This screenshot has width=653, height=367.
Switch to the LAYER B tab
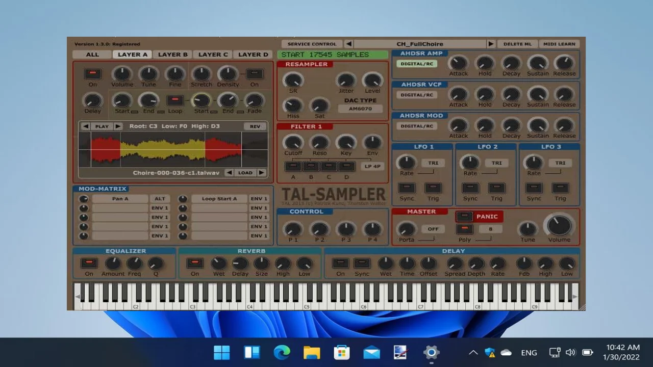click(x=173, y=55)
